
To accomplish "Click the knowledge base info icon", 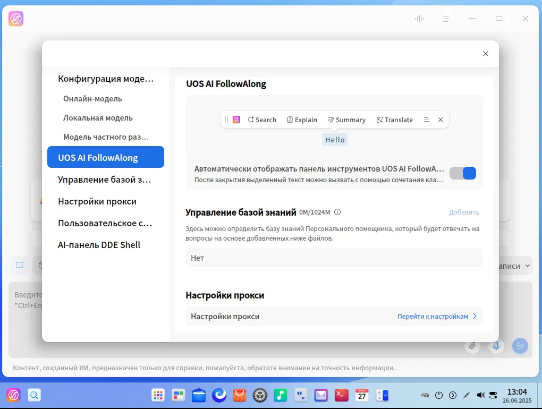I will click(337, 212).
